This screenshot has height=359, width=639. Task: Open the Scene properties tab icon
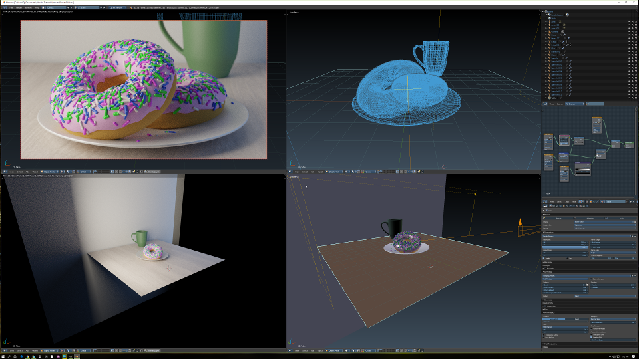557,206
